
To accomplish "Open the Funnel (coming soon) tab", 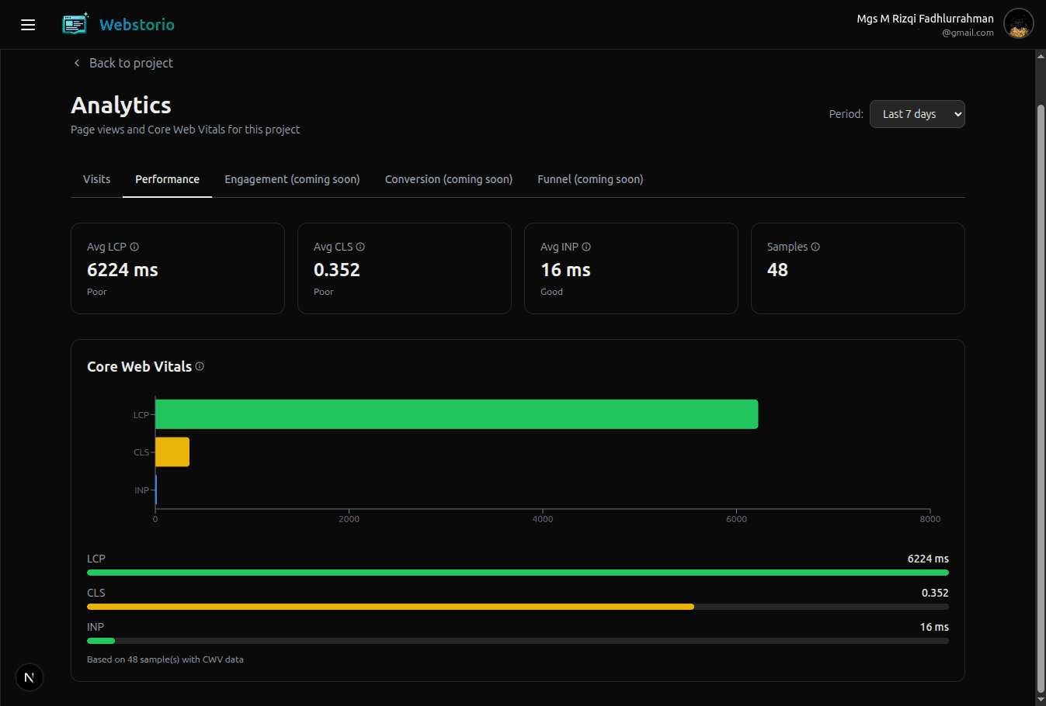I will (x=590, y=179).
